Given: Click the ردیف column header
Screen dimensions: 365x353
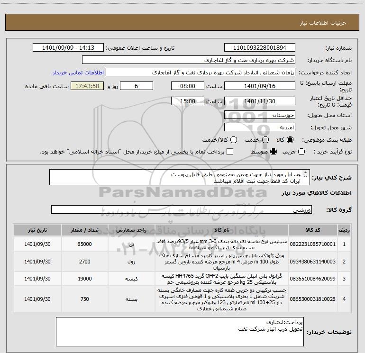Looking at the screenshot, I should pyautogui.click(x=344, y=230).
